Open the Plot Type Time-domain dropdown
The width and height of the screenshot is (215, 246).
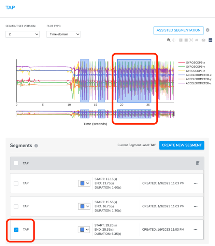pyautogui.click(x=63, y=34)
